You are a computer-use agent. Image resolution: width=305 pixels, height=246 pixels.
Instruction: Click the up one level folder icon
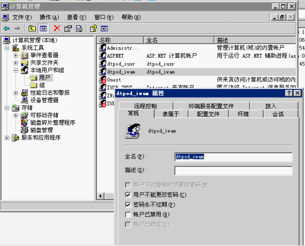[x=32, y=29]
